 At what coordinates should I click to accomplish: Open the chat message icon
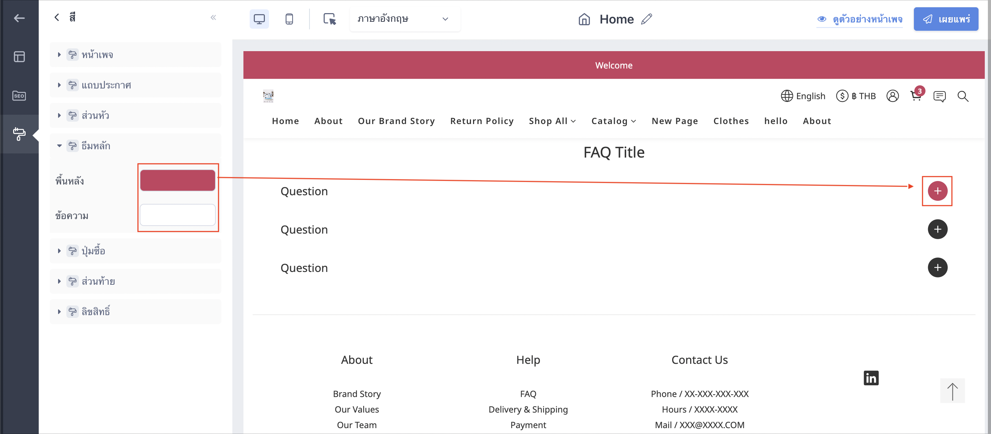939,96
